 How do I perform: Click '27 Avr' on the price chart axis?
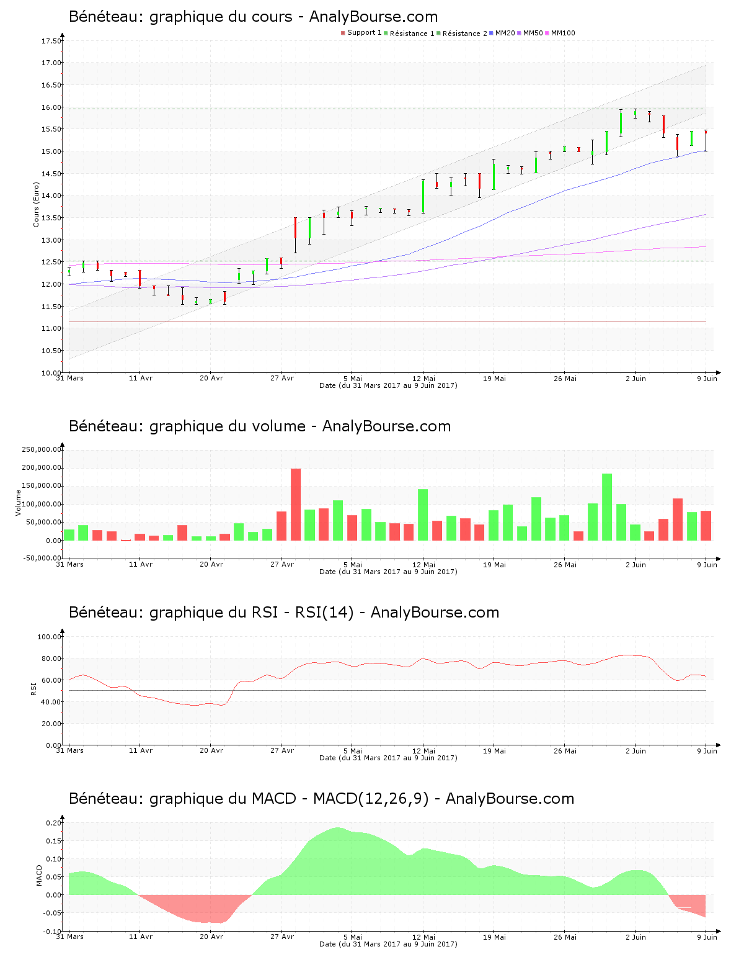click(282, 378)
